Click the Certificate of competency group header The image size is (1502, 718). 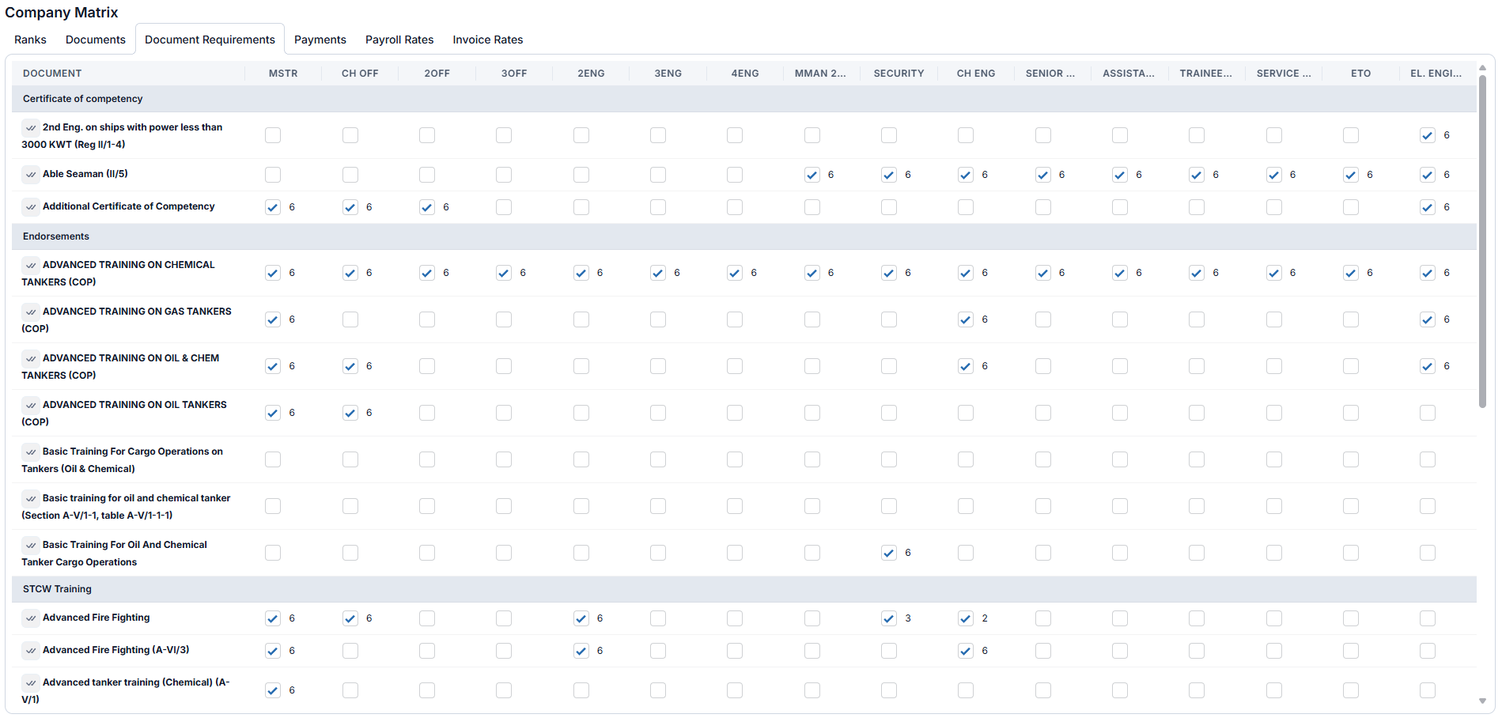point(744,99)
